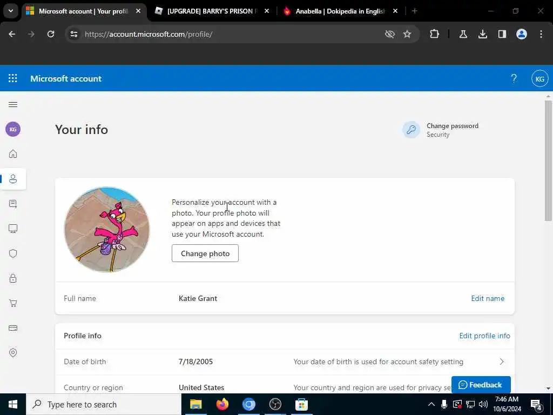Go to the Home sidebar icon

tap(13, 154)
